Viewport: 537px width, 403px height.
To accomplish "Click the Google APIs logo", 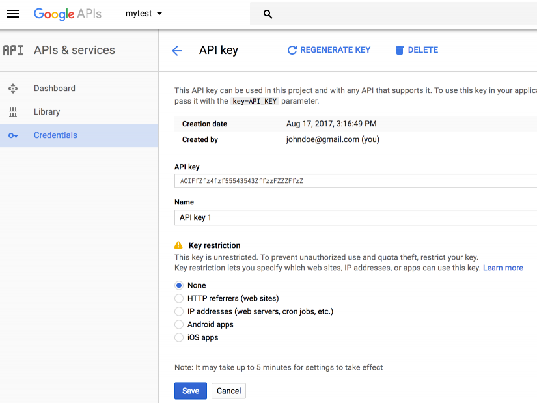I will click(68, 14).
